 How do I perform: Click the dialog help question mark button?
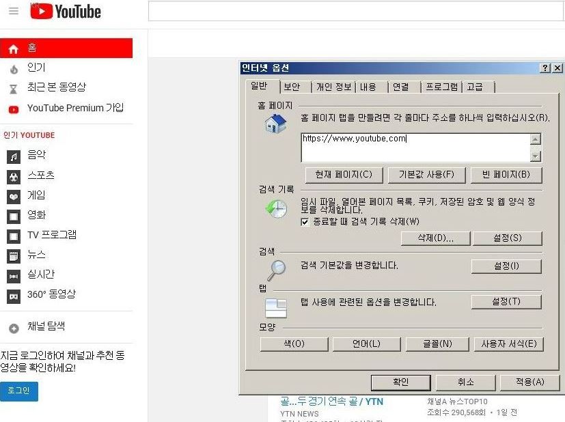[x=545, y=68]
